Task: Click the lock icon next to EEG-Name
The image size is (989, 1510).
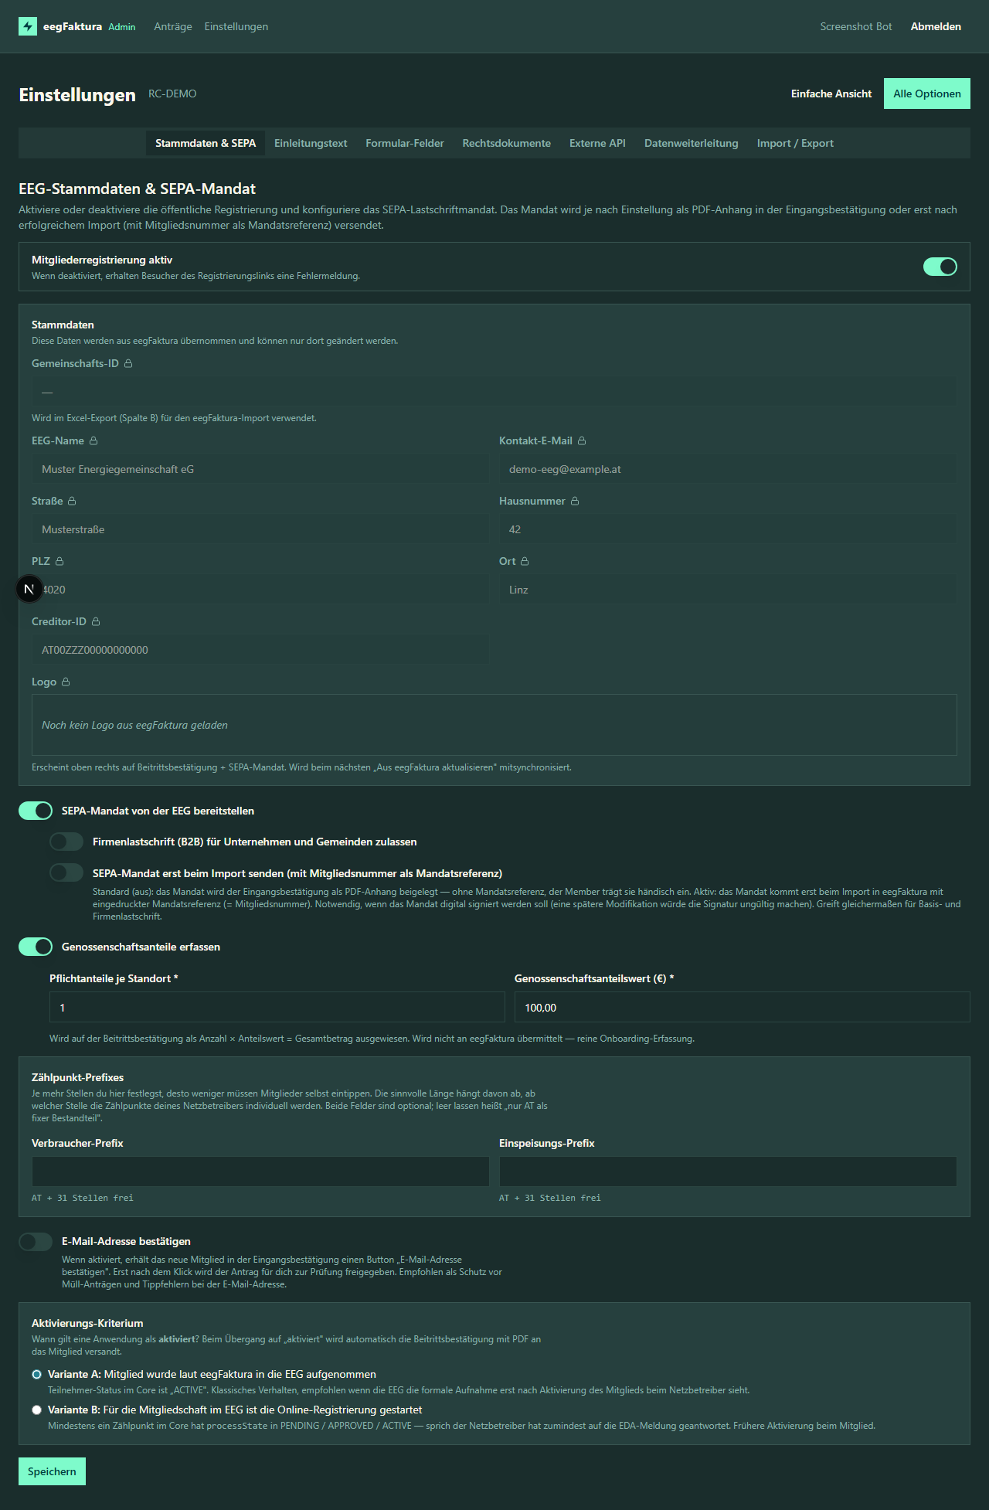Action: [93, 440]
